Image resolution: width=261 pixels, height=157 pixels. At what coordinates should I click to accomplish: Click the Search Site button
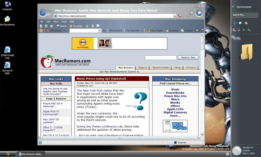pos(188,57)
